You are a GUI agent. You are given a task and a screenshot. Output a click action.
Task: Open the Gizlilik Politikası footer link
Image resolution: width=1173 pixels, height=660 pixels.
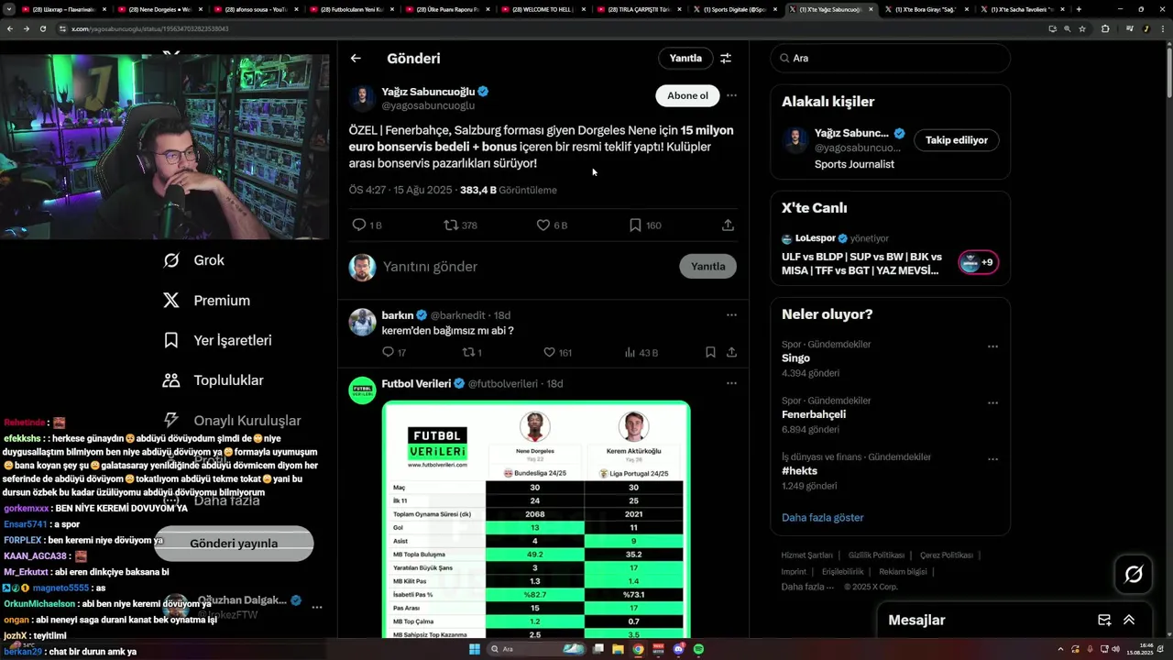[x=876, y=555]
